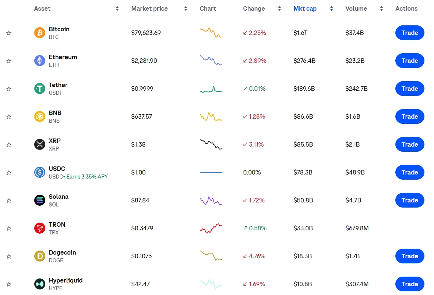Click the XRP coin logo
This screenshot has width=434, height=295.
(x=40, y=144)
